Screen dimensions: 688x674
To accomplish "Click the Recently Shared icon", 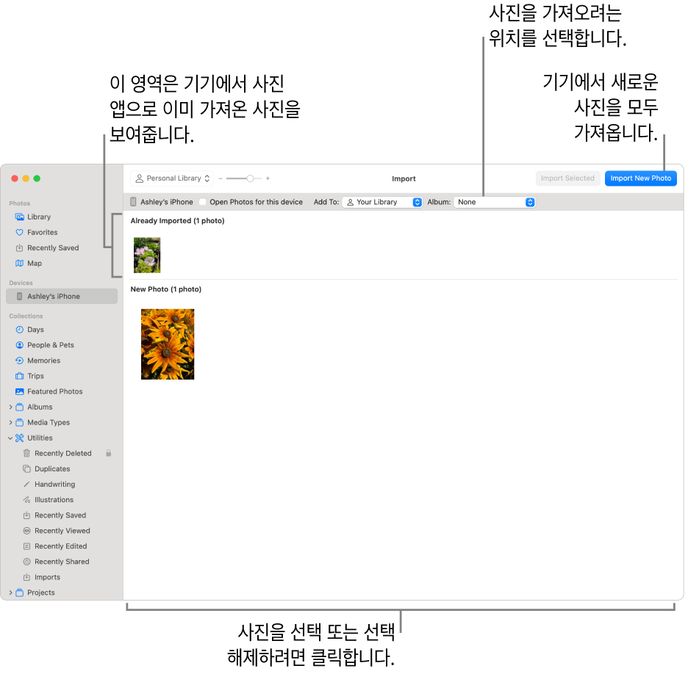I will (x=26, y=562).
